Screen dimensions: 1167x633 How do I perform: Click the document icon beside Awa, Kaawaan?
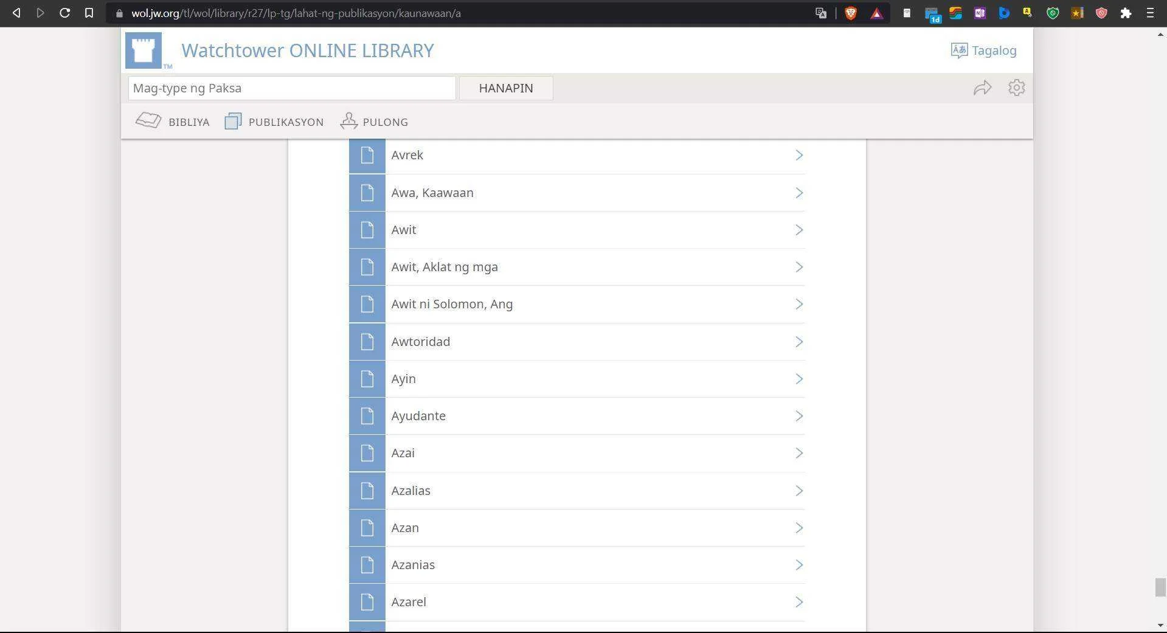367,193
